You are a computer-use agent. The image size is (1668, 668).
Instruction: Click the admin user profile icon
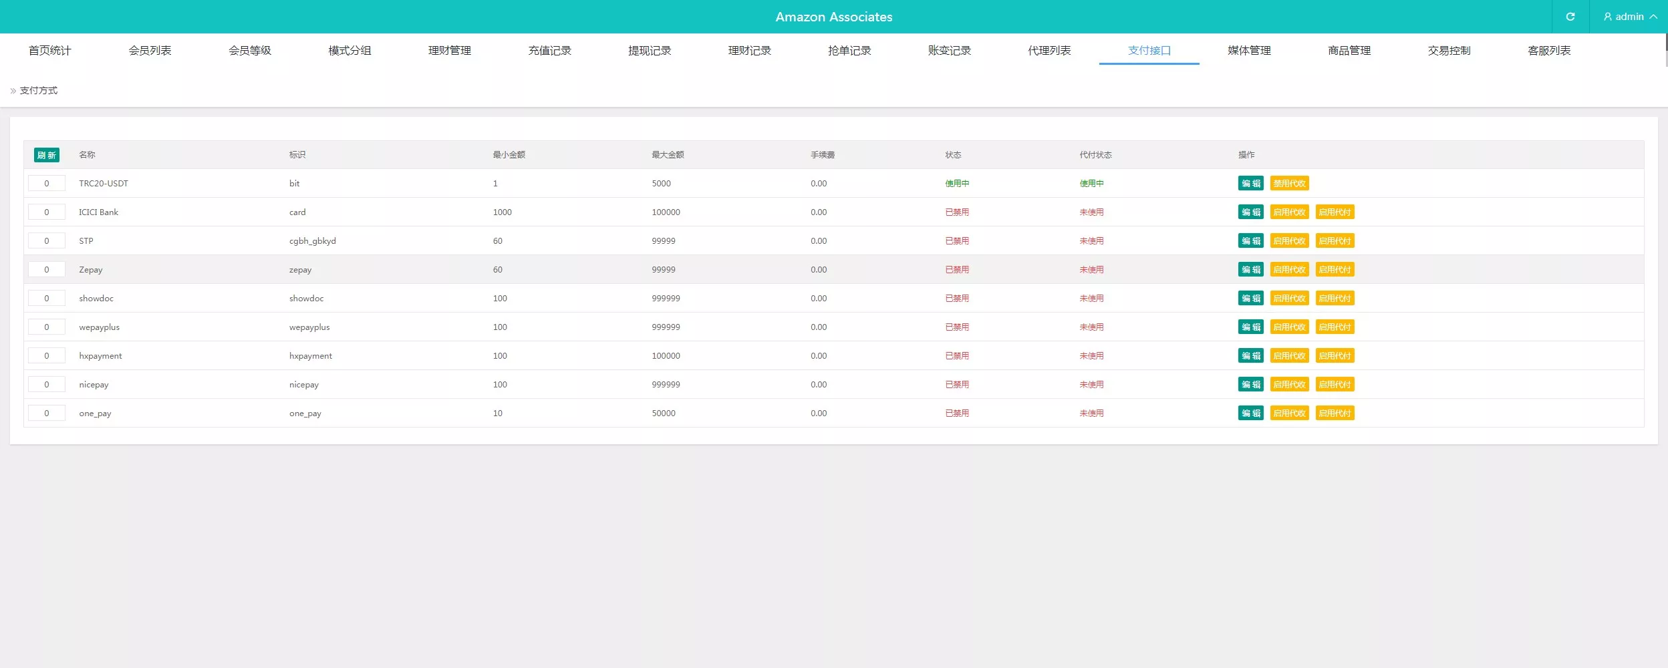(1607, 17)
